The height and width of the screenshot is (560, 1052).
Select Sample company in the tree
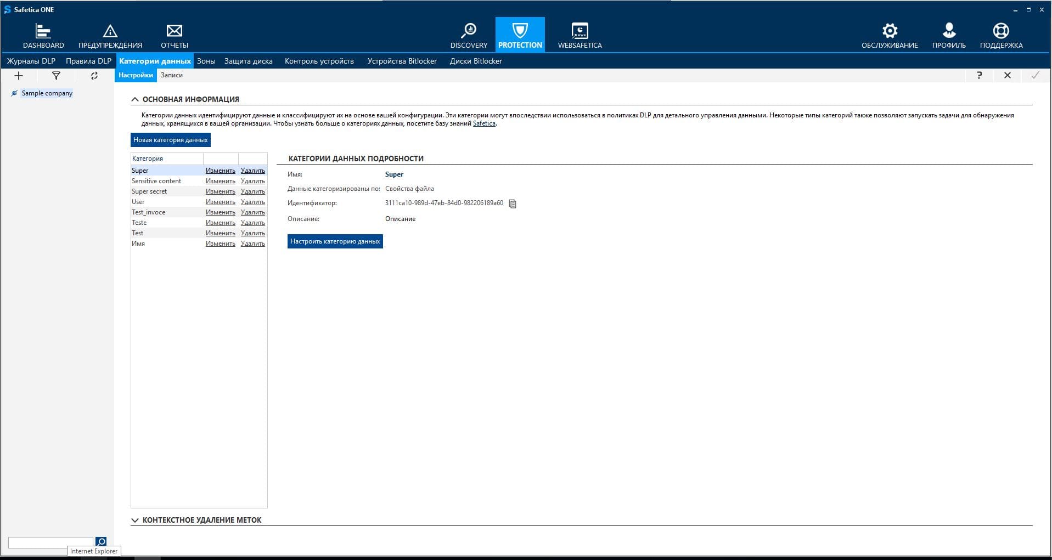tap(47, 93)
